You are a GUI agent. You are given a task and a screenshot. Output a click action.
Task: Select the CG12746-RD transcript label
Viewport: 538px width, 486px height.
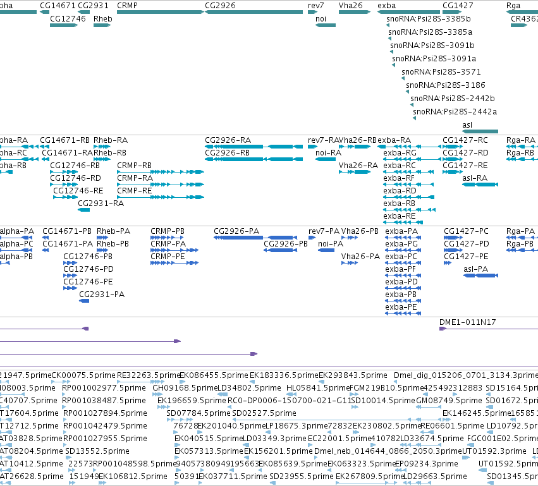click(x=75, y=178)
